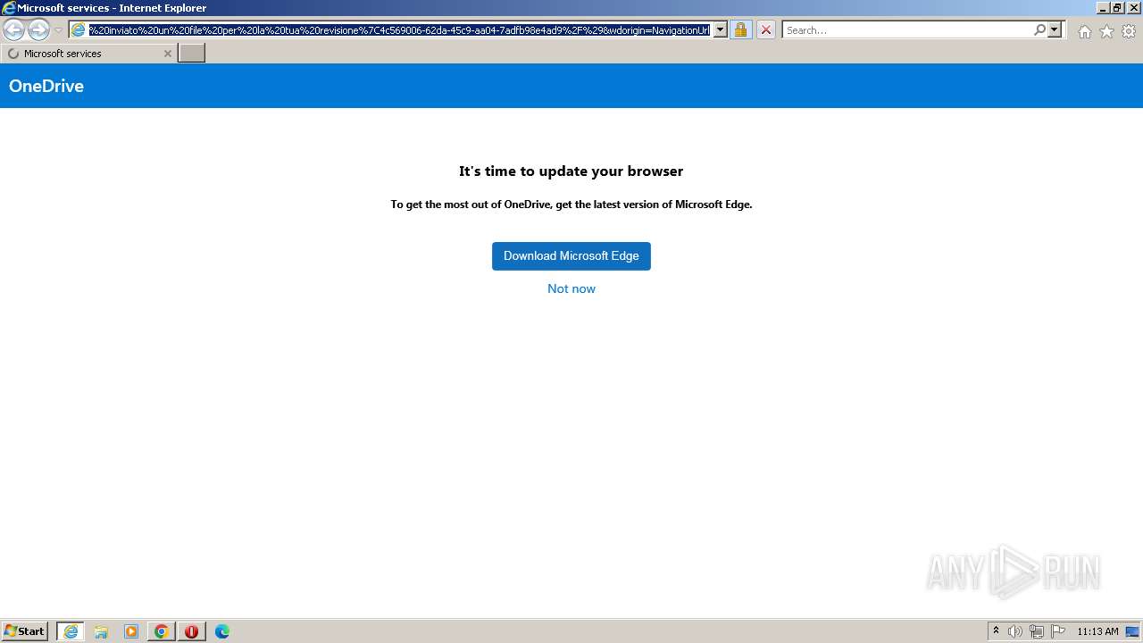Run search via magnifier icon
This screenshot has height=643, width=1143.
point(1039,30)
